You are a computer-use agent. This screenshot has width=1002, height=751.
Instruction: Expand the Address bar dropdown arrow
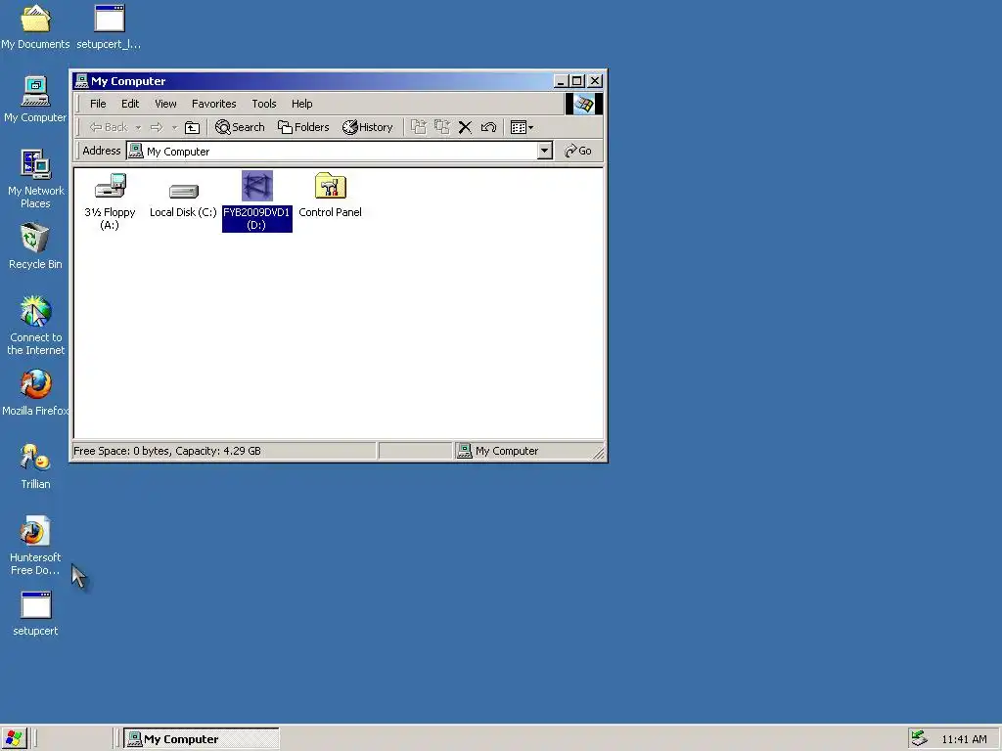point(544,151)
